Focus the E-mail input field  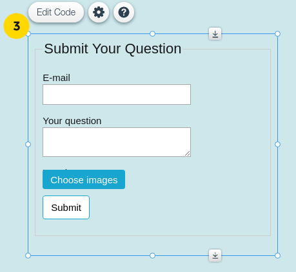(117, 95)
